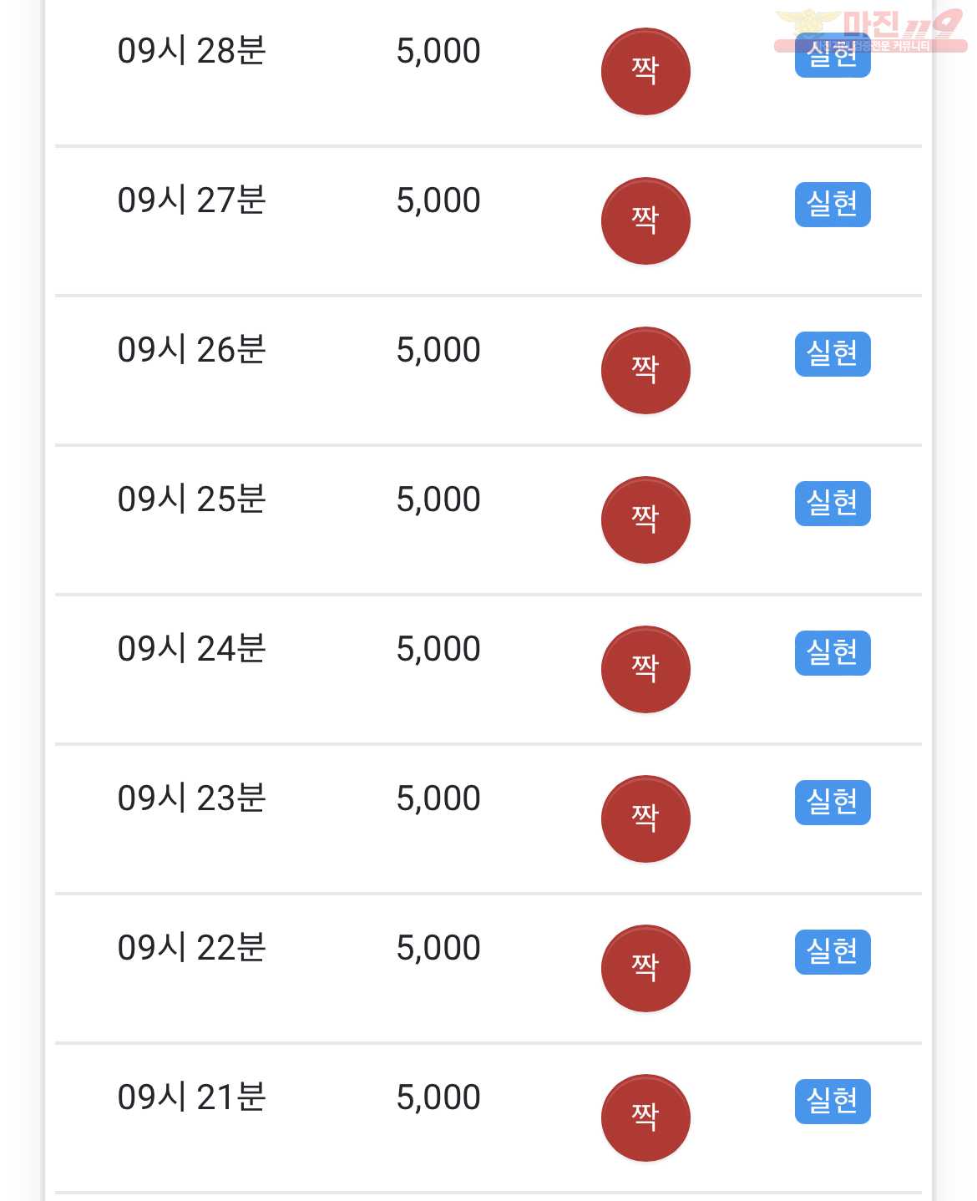
Task: Click the 실현 badge in the 09시 25분 row
Action: coord(833,504)
